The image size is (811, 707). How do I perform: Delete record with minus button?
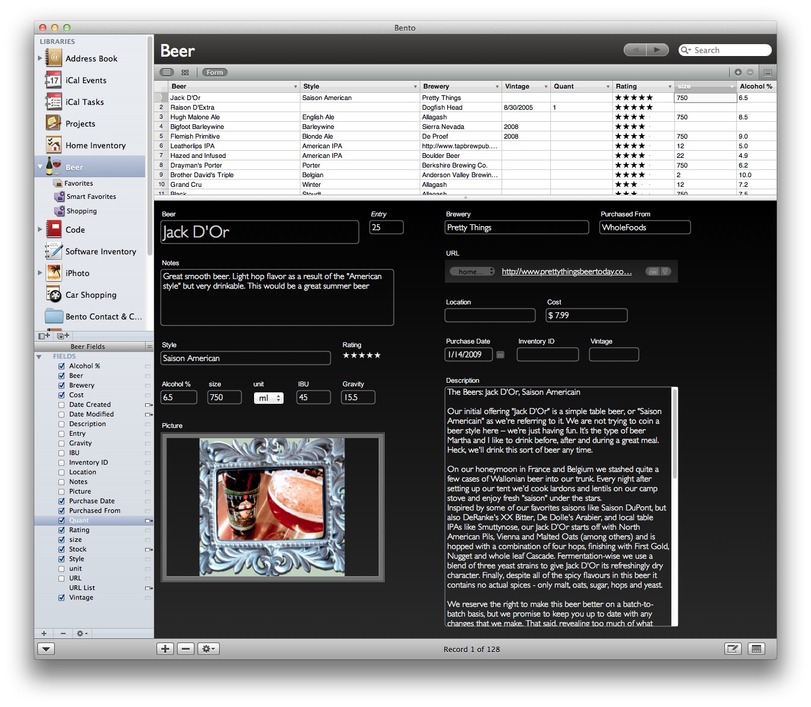pos(186,649)
